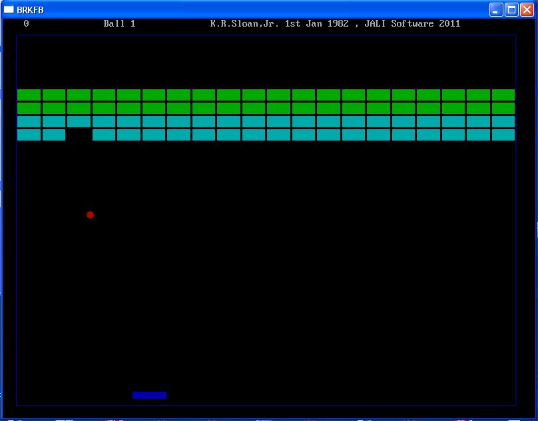Click the rightmost cyan brick, bottom brick row
Viewport: 538px width, 421px height.
pos(504,134)
